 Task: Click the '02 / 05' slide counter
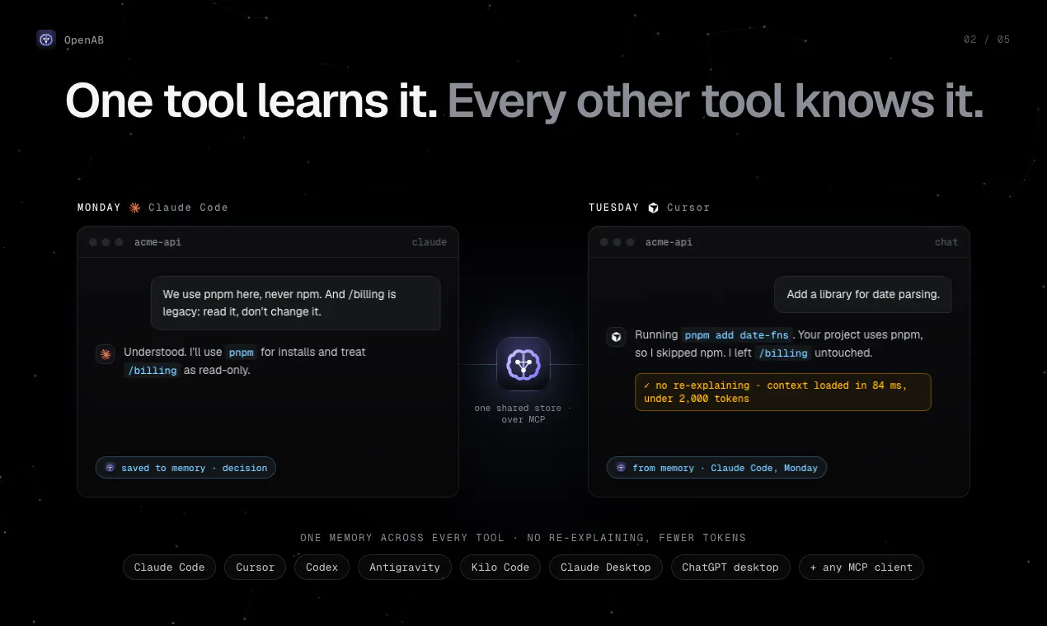987,40
